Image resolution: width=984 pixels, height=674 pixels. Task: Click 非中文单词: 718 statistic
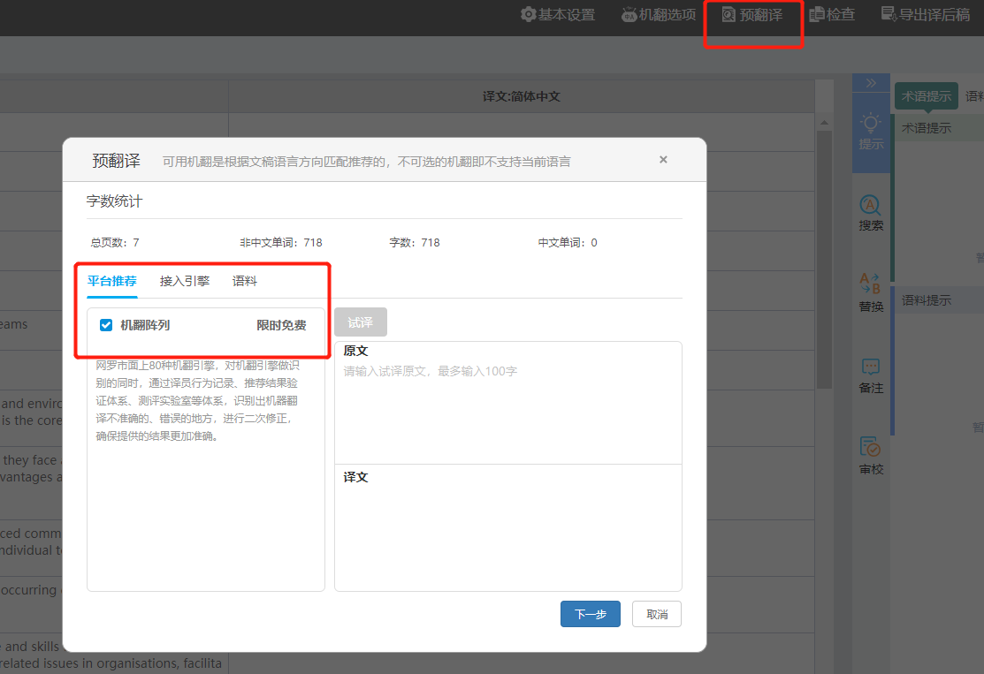(280, 243)
